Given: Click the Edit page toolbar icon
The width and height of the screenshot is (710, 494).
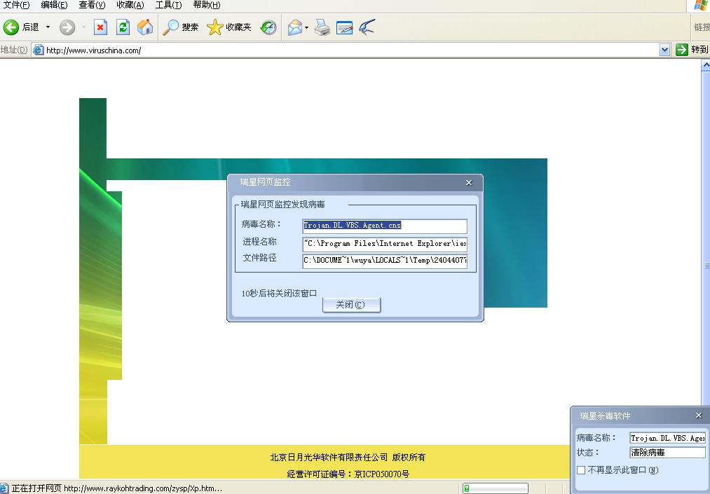Looking at the screenshot, I should pos(345,27).
